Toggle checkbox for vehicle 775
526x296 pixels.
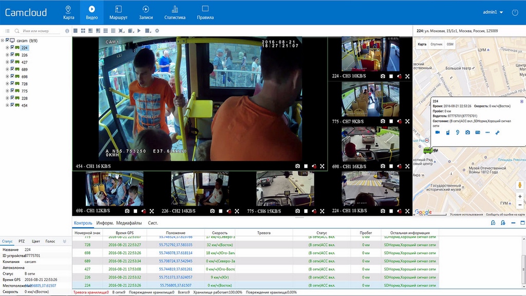[x=12, y=91]
